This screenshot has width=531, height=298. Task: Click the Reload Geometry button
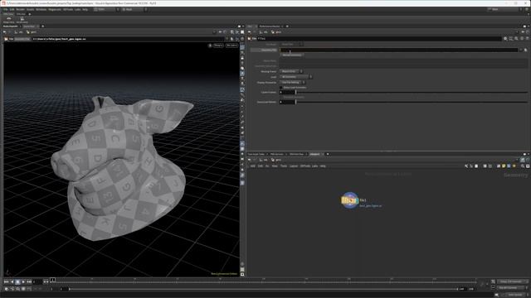(x=292, y=55)
